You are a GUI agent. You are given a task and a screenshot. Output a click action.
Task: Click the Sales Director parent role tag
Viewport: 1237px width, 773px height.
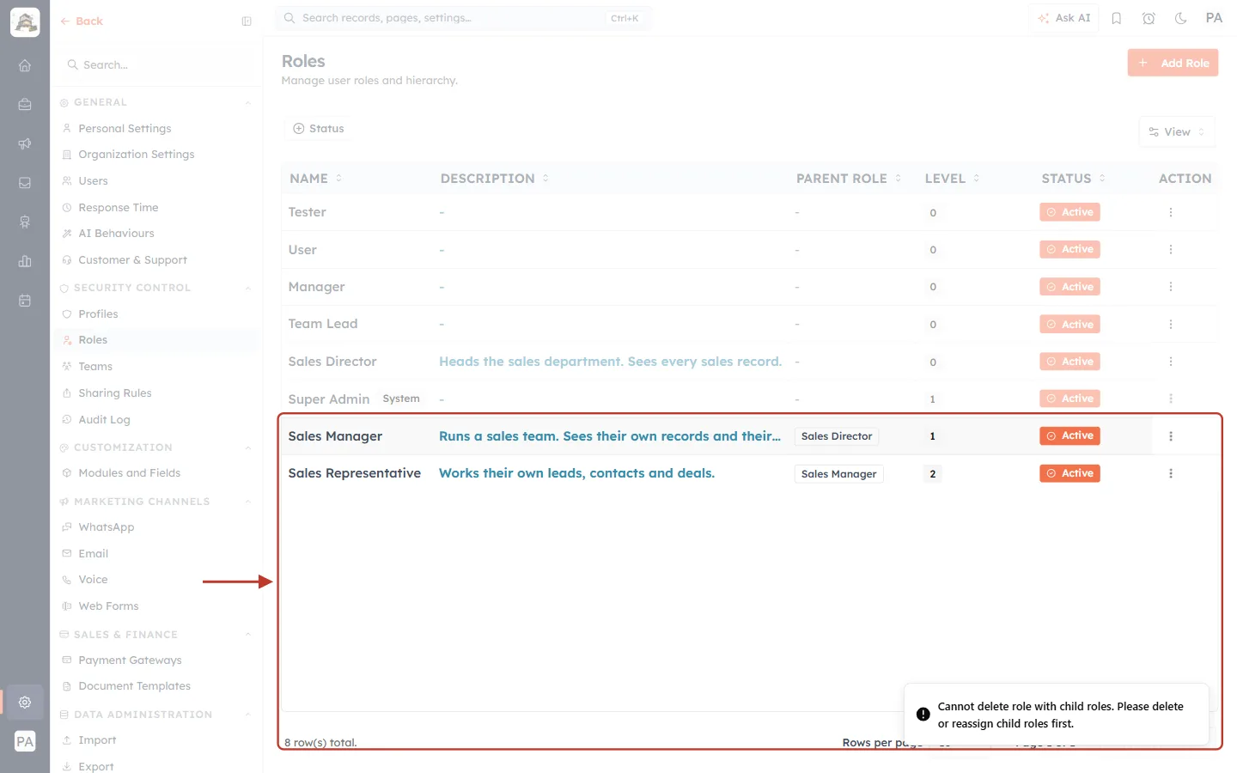click(837, 436)
